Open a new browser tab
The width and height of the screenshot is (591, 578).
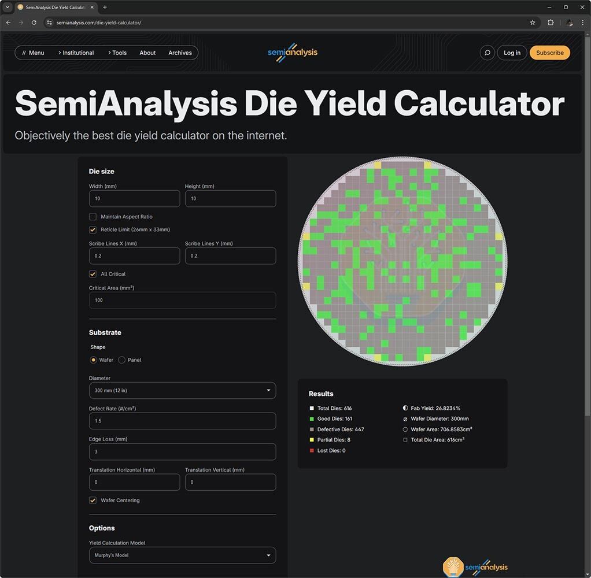point(105,8)
